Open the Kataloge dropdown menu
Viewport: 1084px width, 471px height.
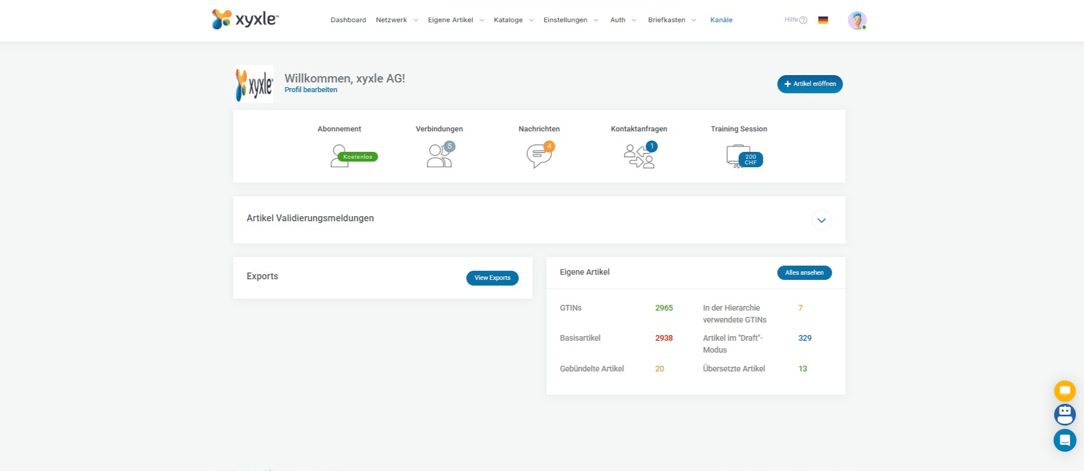pyautogui.click(x=513, y=20)
